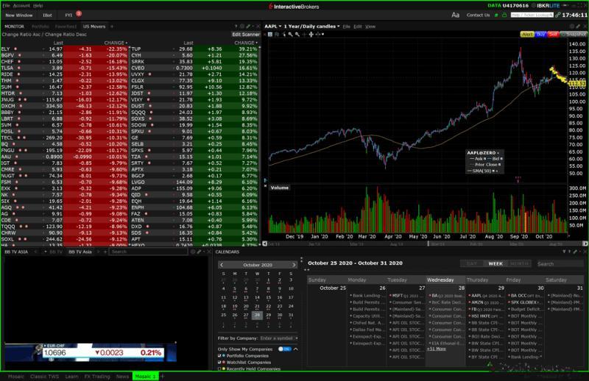Open the chart Edit menu
The image size is (589, 381).
pyautogui.click(x=358, y=26)
